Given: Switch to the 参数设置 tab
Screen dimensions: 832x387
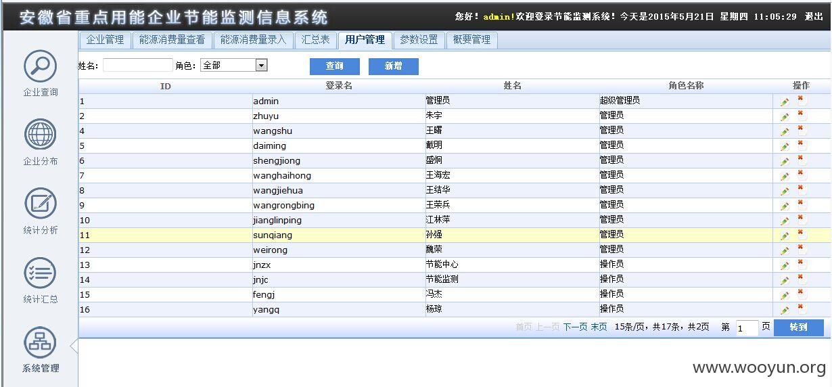Looking at the screenshot, I should [419, 40].
